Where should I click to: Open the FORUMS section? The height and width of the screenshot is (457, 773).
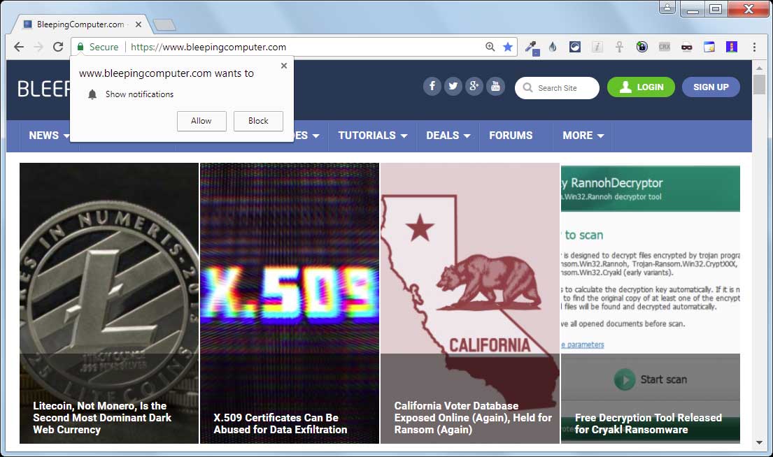click(x=511, y=136)
